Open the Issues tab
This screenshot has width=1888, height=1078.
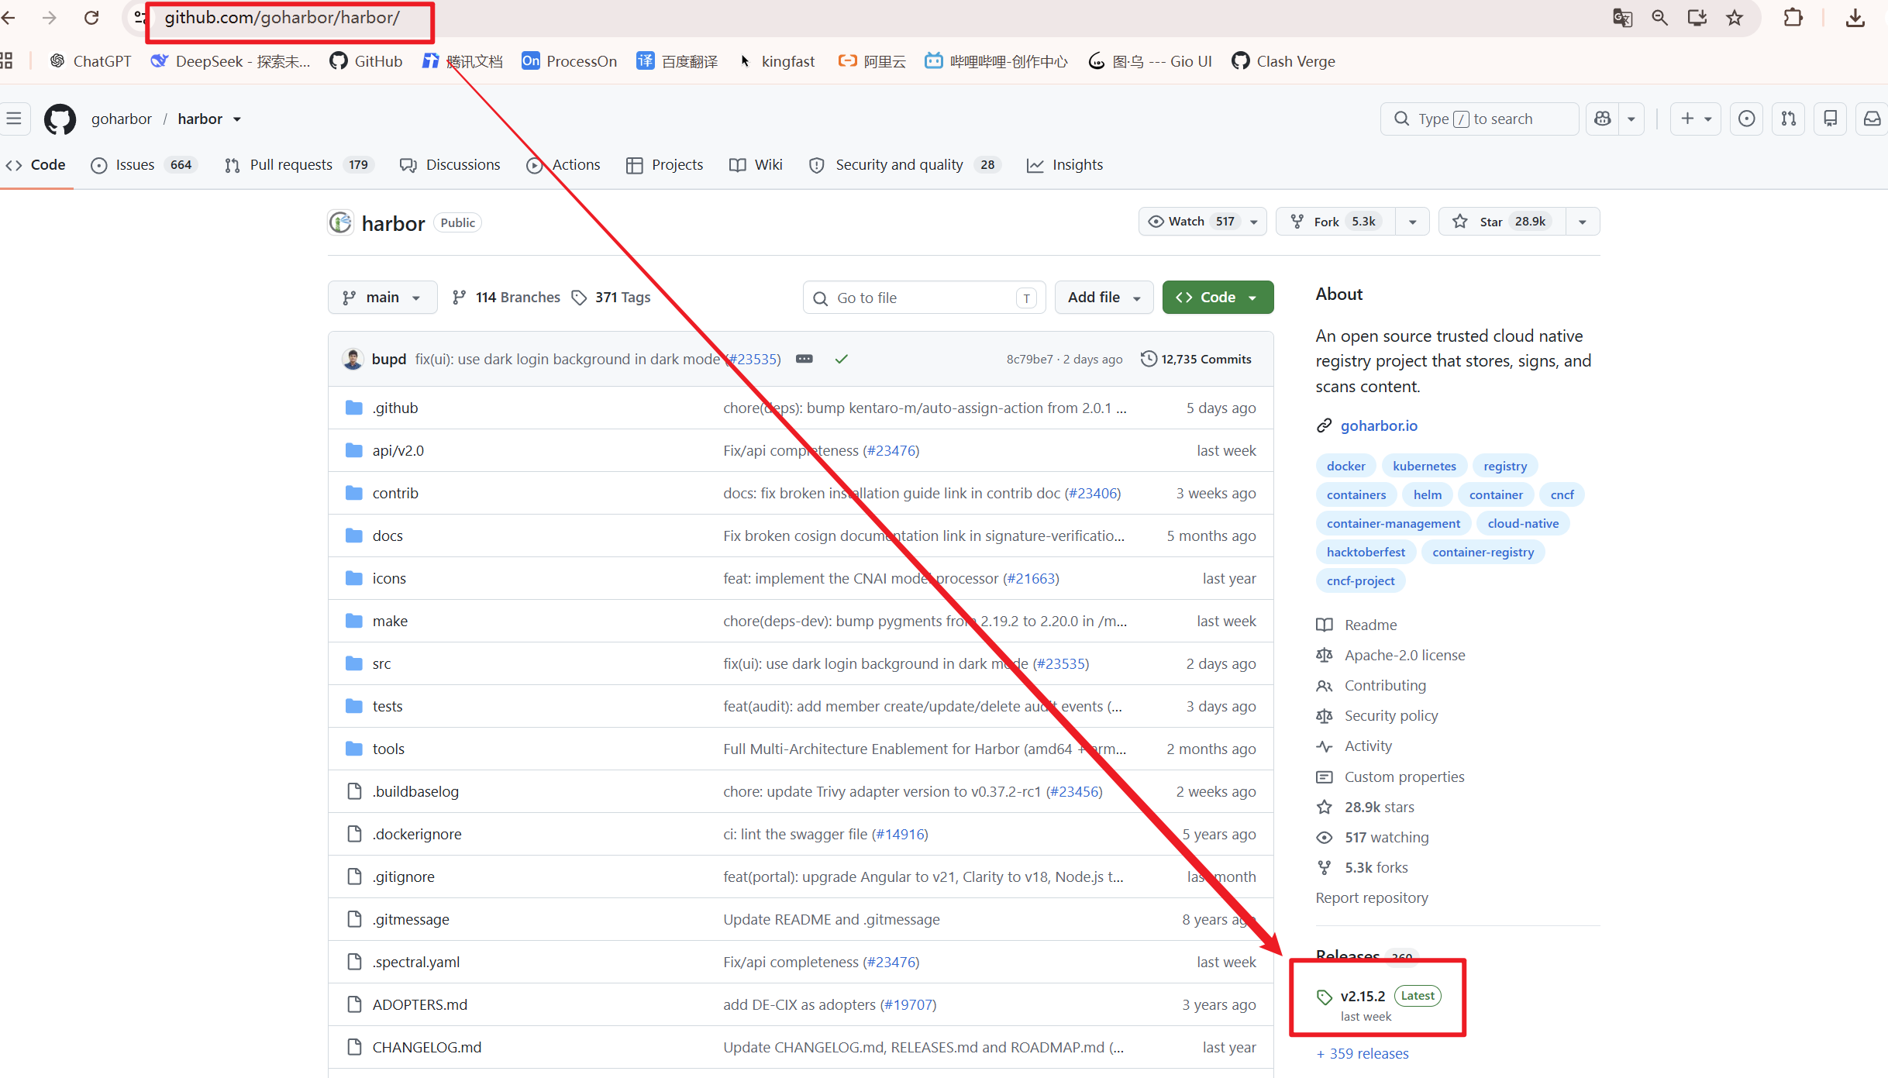[x=145, y=165]
